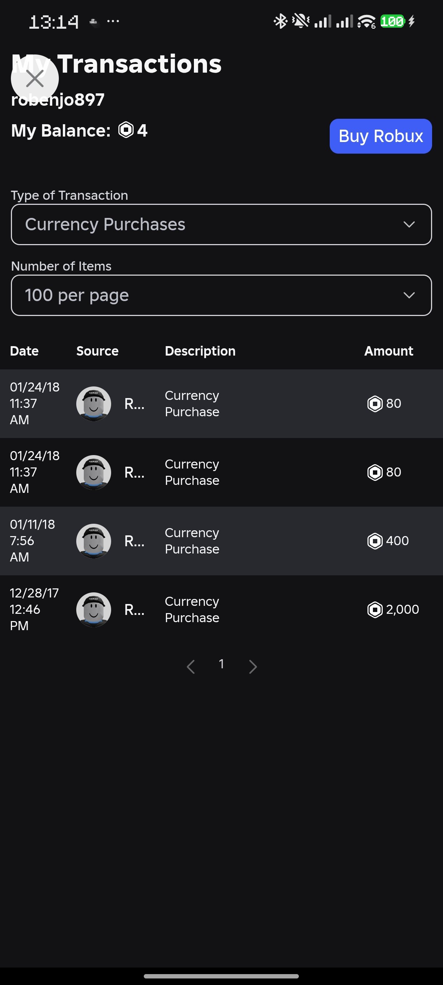Go to the previous transactions page
The height and width of the screenshot is (985, 443).
coord(191,666)
